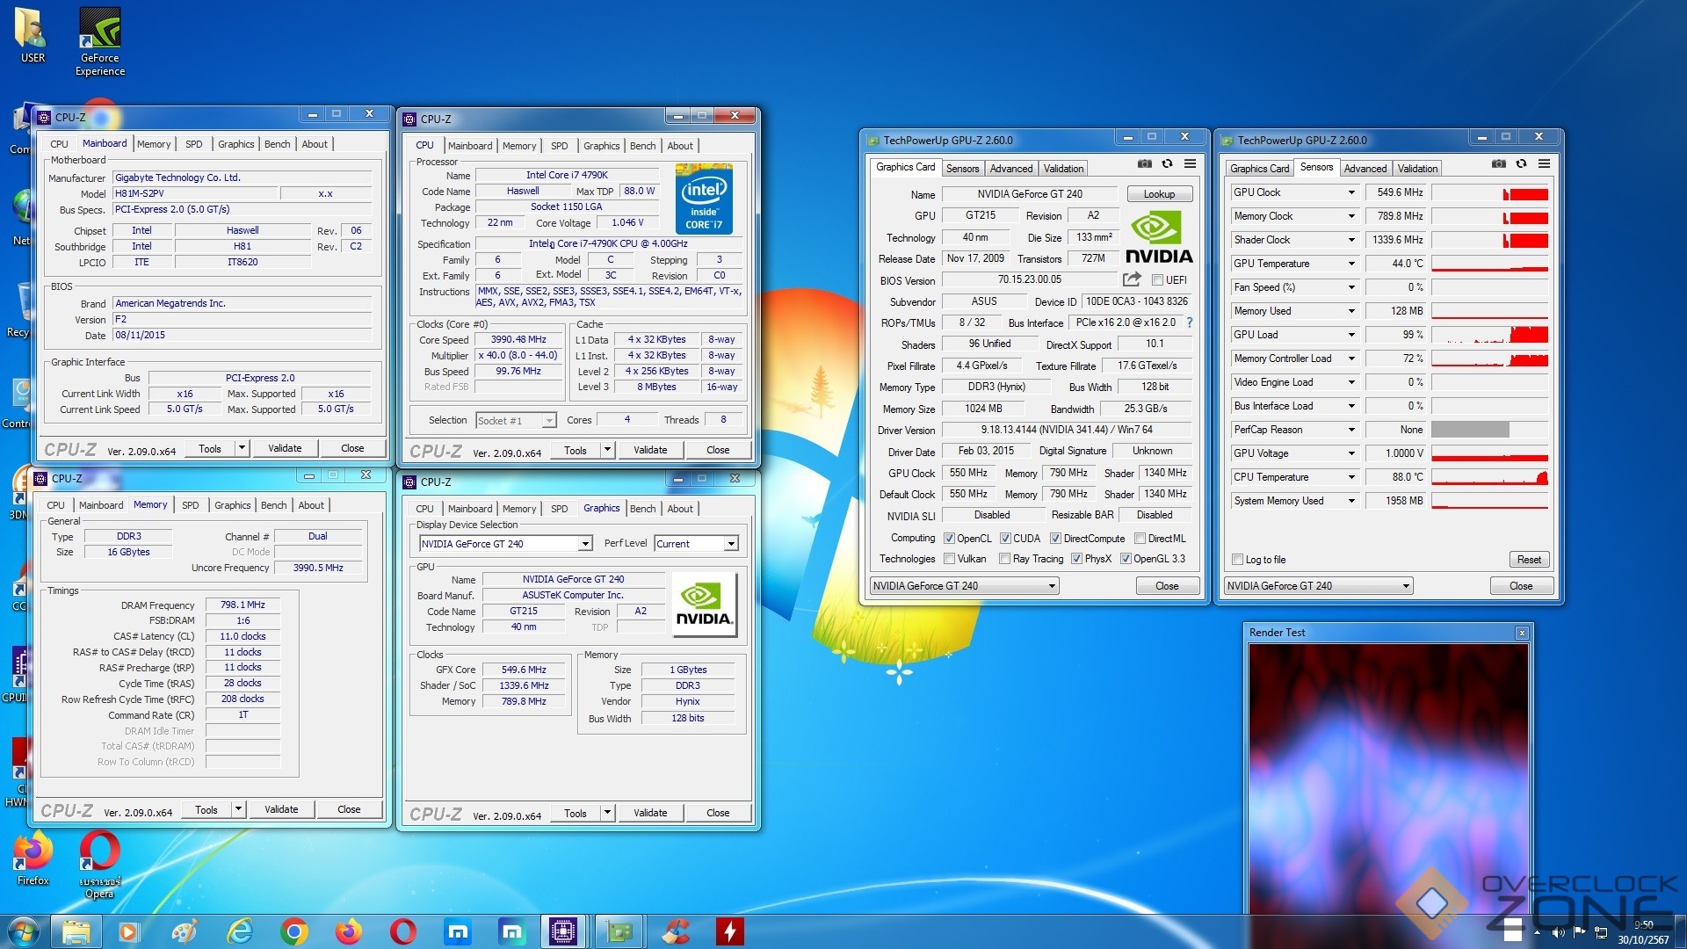Click the Bus Interface question mark icon
The image size is (1687, 949).
pyautogui.click(x=1190, y=322)
